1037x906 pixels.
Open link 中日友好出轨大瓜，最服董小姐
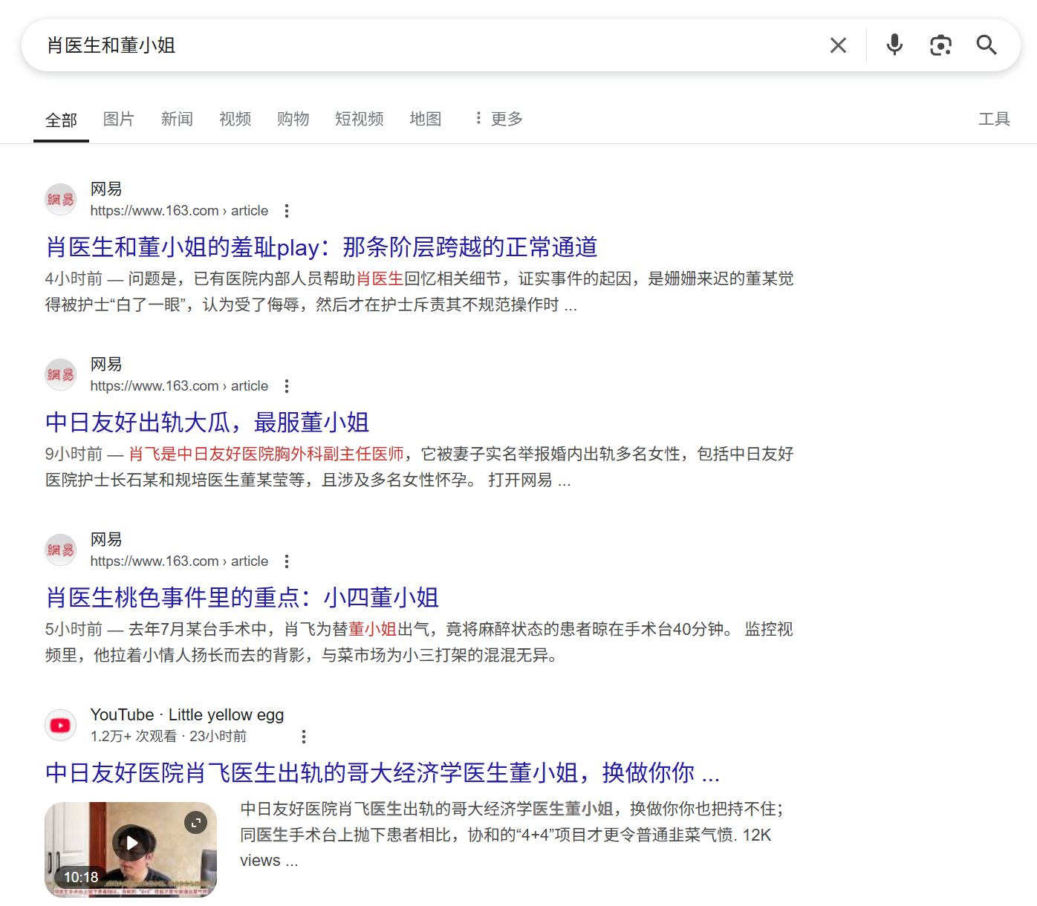click(x=207, y=423)
